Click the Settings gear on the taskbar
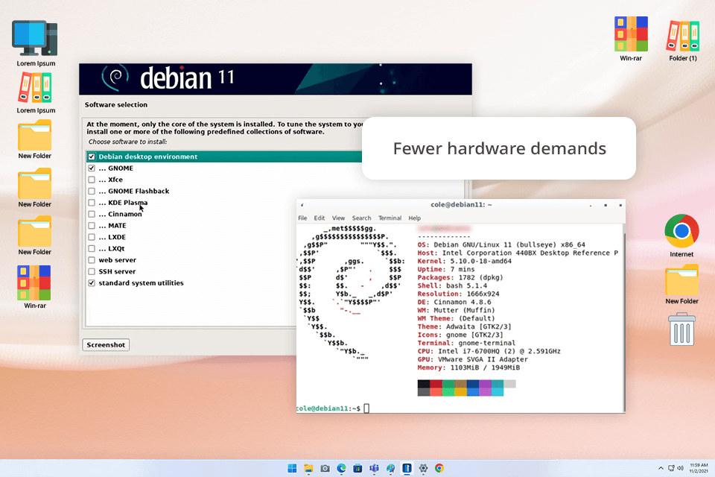The width and height of the screenshot is (715, 477). pyautogui.click(x=423, y=468)
